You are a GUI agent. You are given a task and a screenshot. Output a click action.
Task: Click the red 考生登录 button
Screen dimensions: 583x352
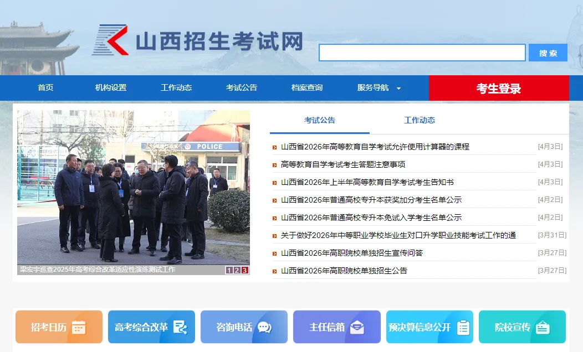498,88
